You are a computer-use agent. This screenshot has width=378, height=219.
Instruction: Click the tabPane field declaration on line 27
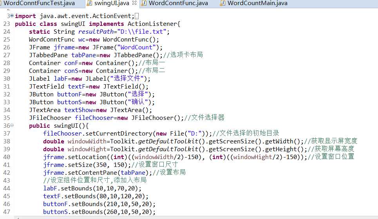pos(83,55)
